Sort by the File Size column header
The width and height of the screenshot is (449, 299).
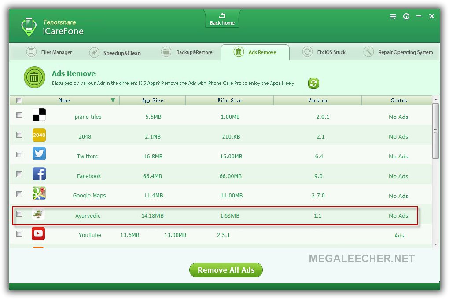[x=229, y=100]
